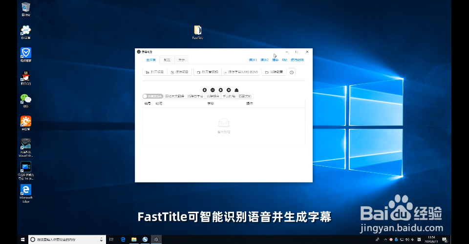Click Clear Empty Subtitles button (清除空字幕)
This screenshot has height=244, width=469.
tap(195, 96)
